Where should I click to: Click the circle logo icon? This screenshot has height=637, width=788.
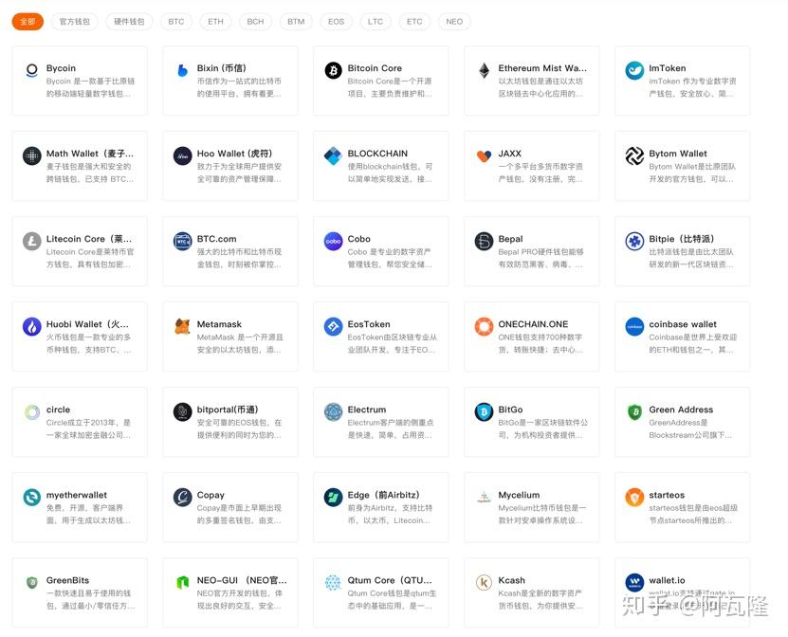[x=31, y=412]
